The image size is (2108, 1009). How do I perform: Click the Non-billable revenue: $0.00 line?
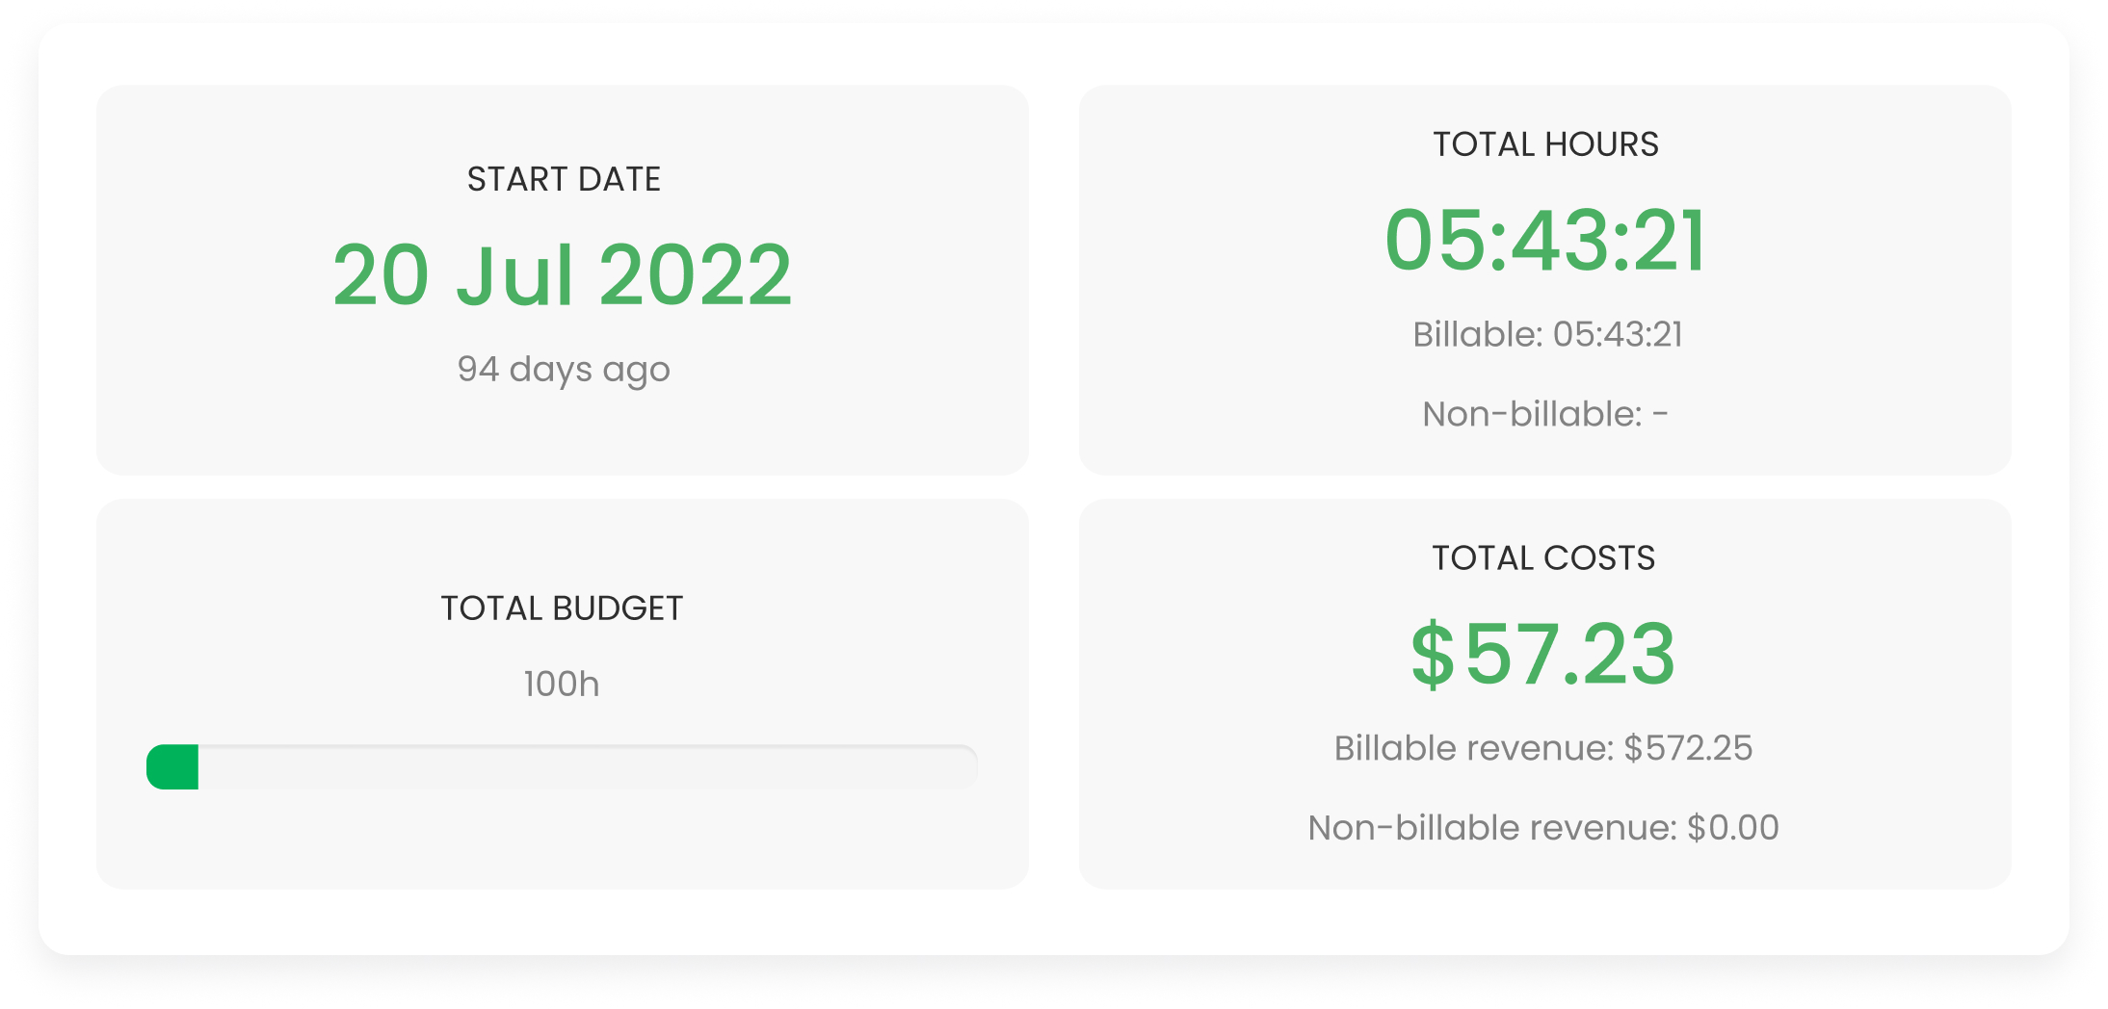coord(1543,828)
